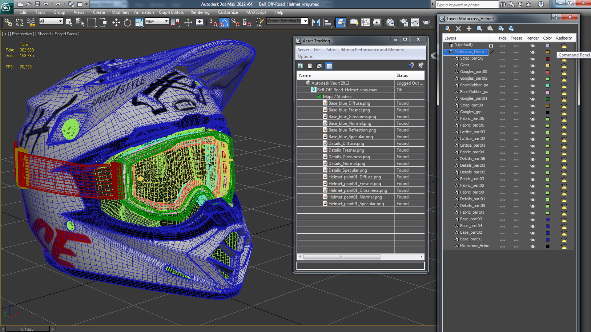
Task: Click the Align tool
Action: (328, 22)
